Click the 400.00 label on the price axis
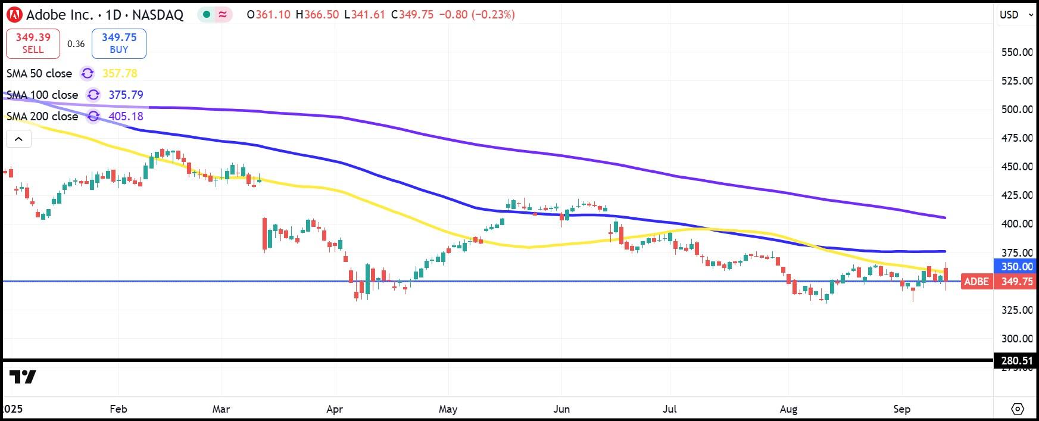Image resolution: width=1039 pixels, height=421 pixels. click(x=1017, y=224)
